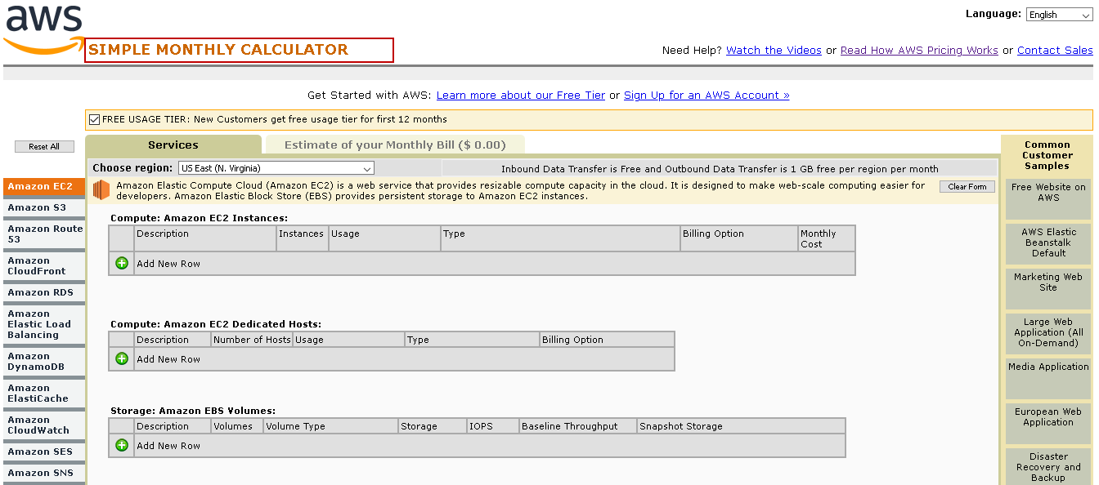This screenshot has width=1099, height=485.
Task: Click Sign Up for an AWS Account
Action: 706,96
